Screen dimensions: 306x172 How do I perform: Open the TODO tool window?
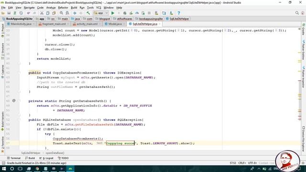(63, 158)
